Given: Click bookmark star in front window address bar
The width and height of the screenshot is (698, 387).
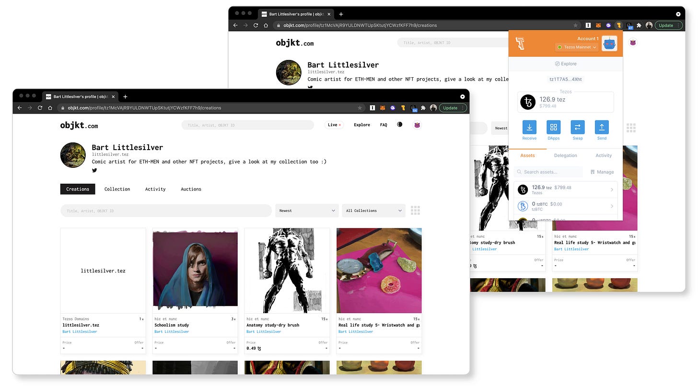Looking at the screenshot, I should [x=360, y=108].
